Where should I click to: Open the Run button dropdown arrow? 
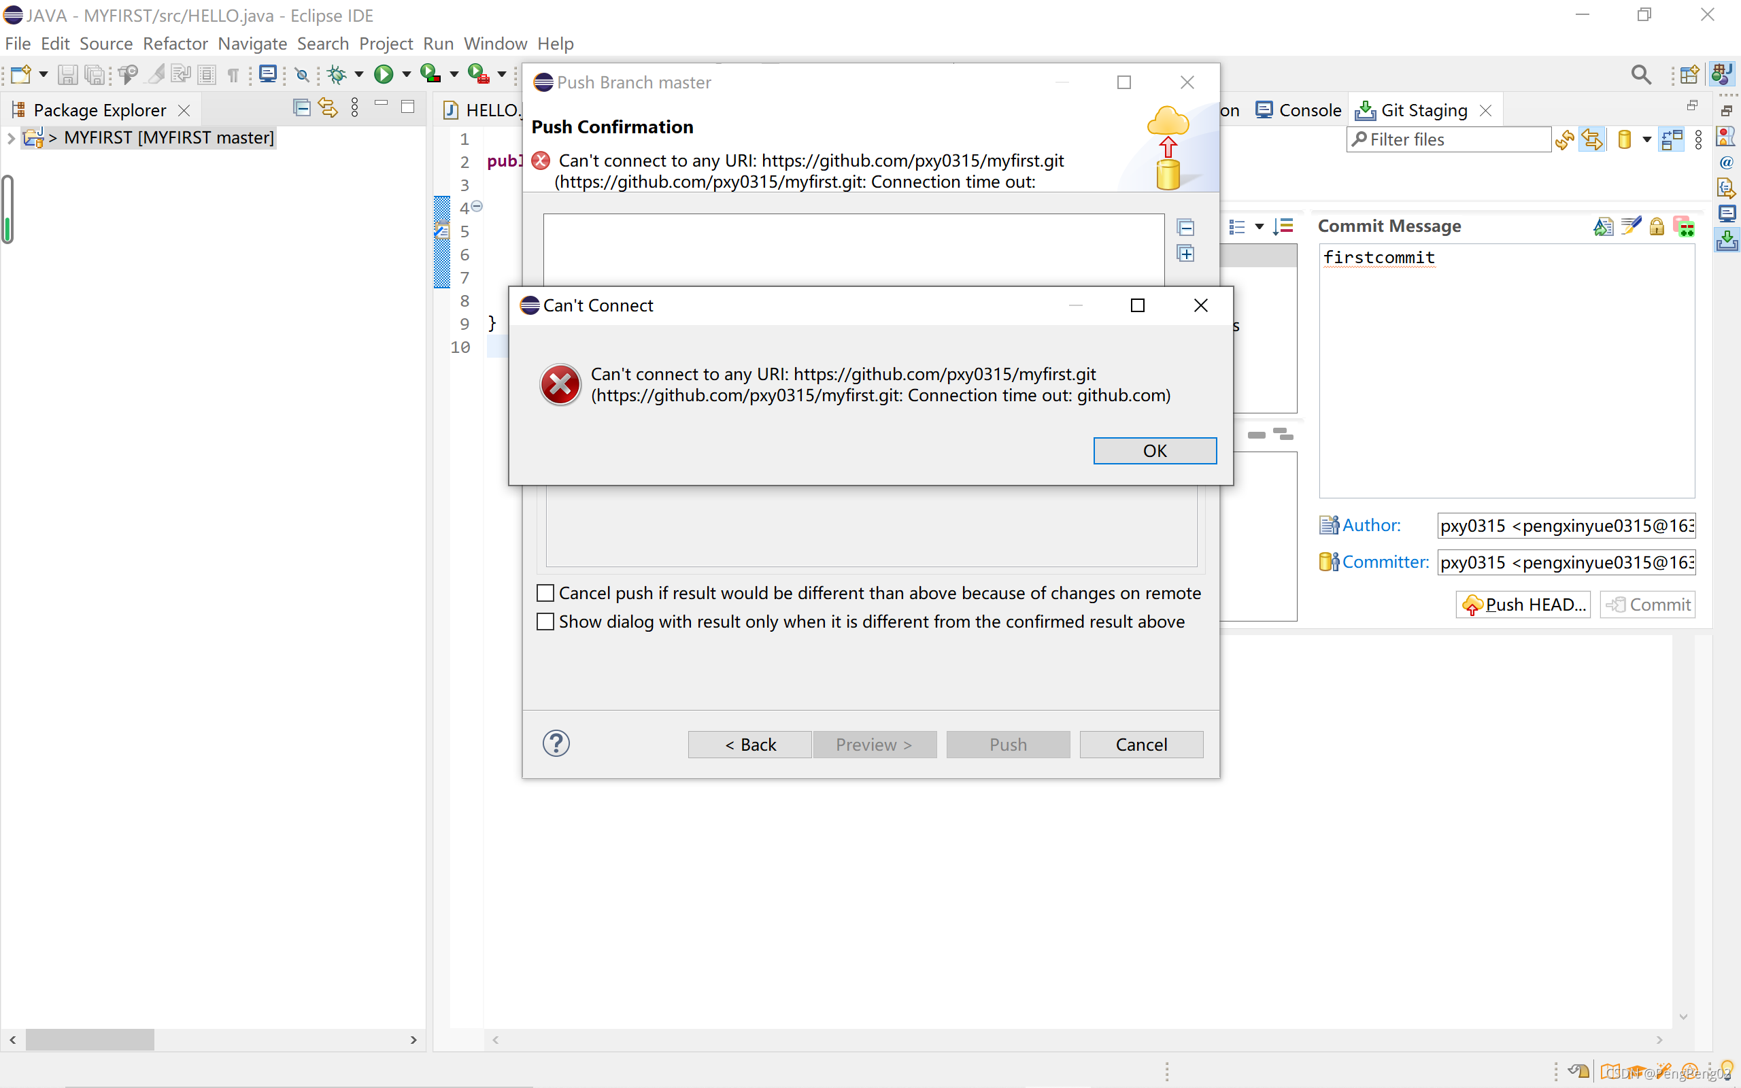(x=407, y=74)
